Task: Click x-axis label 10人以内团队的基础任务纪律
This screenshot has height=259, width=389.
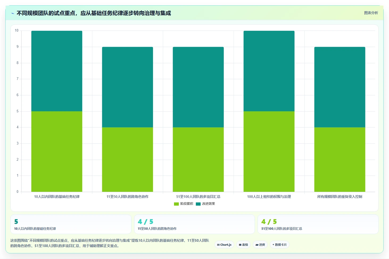Action: tap(57, 197)
